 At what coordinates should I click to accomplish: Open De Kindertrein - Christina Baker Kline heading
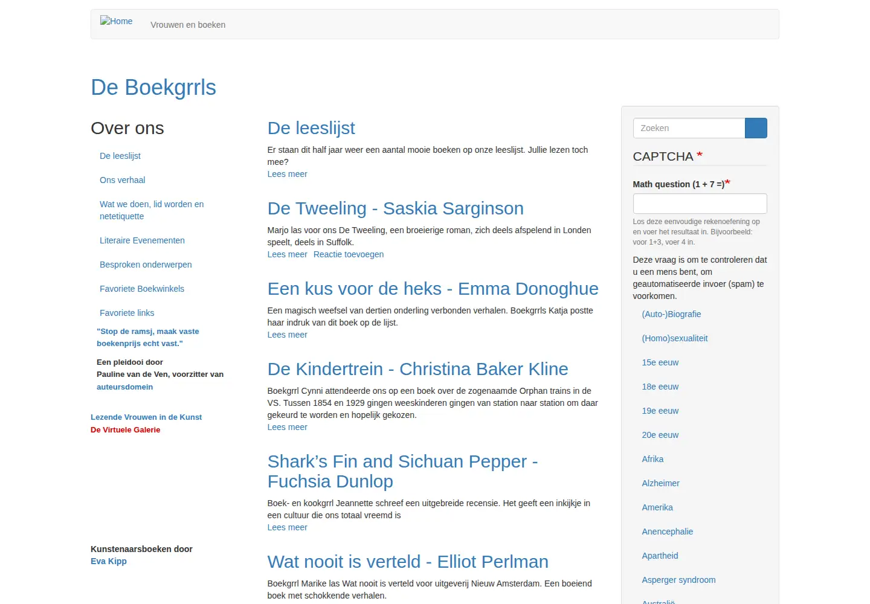[x=418, y=369]
